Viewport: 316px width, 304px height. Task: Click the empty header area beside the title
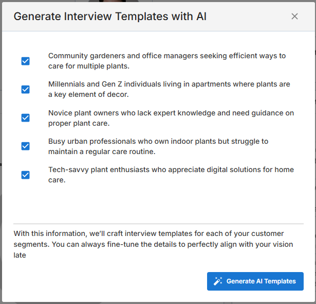click(x=247, y=16)
